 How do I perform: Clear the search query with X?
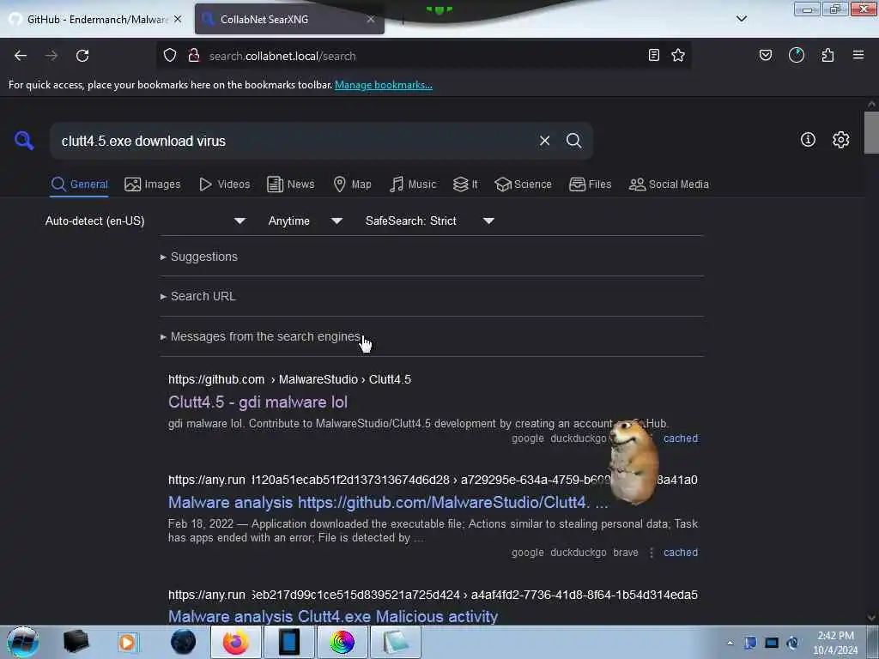tap(544, 141)
